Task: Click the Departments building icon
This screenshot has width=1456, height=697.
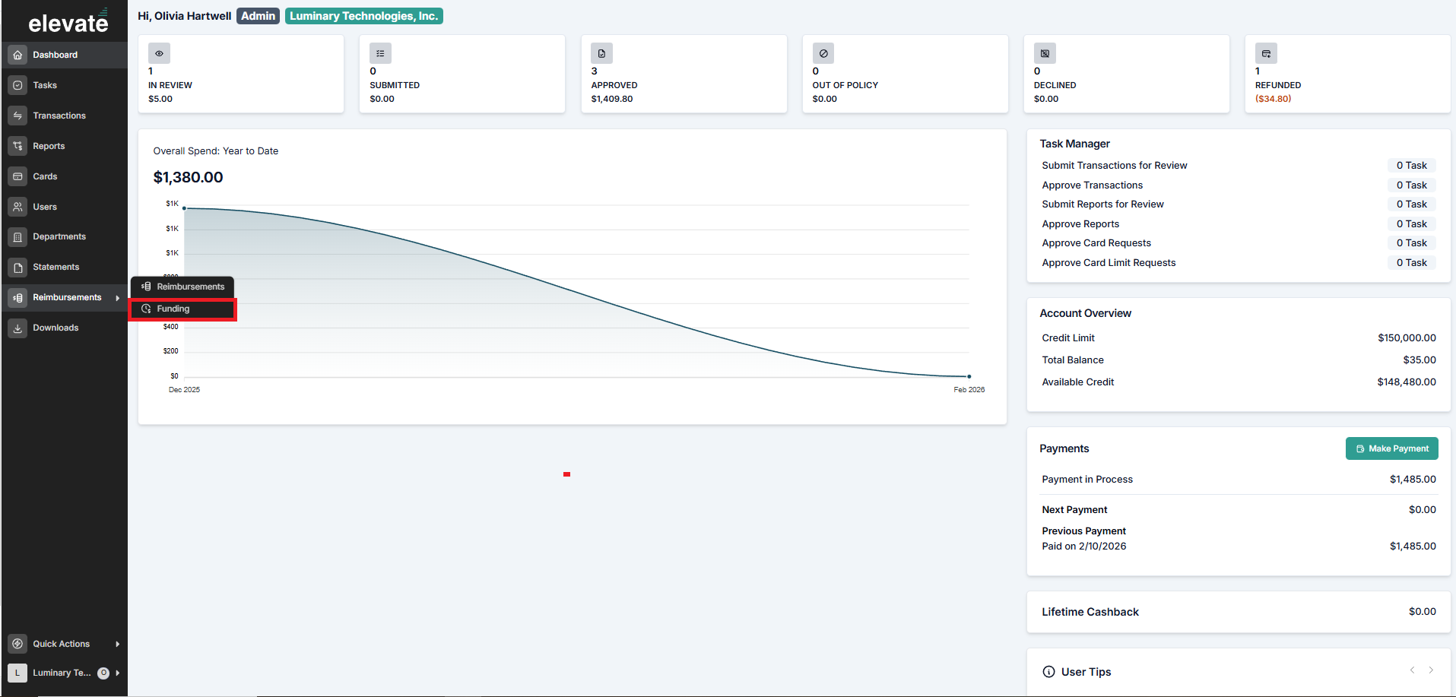Action: (17, 237)
